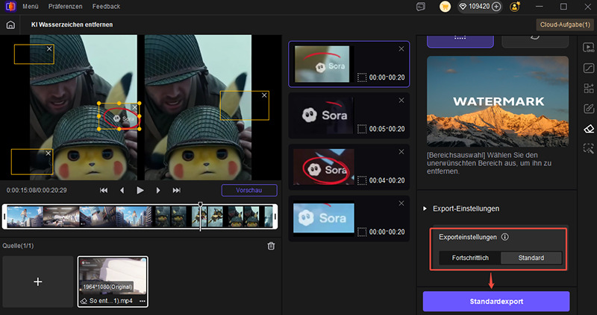597x315 pixels.
Task: Select the first mode tab above watermark image
Action: click(460, 40)
